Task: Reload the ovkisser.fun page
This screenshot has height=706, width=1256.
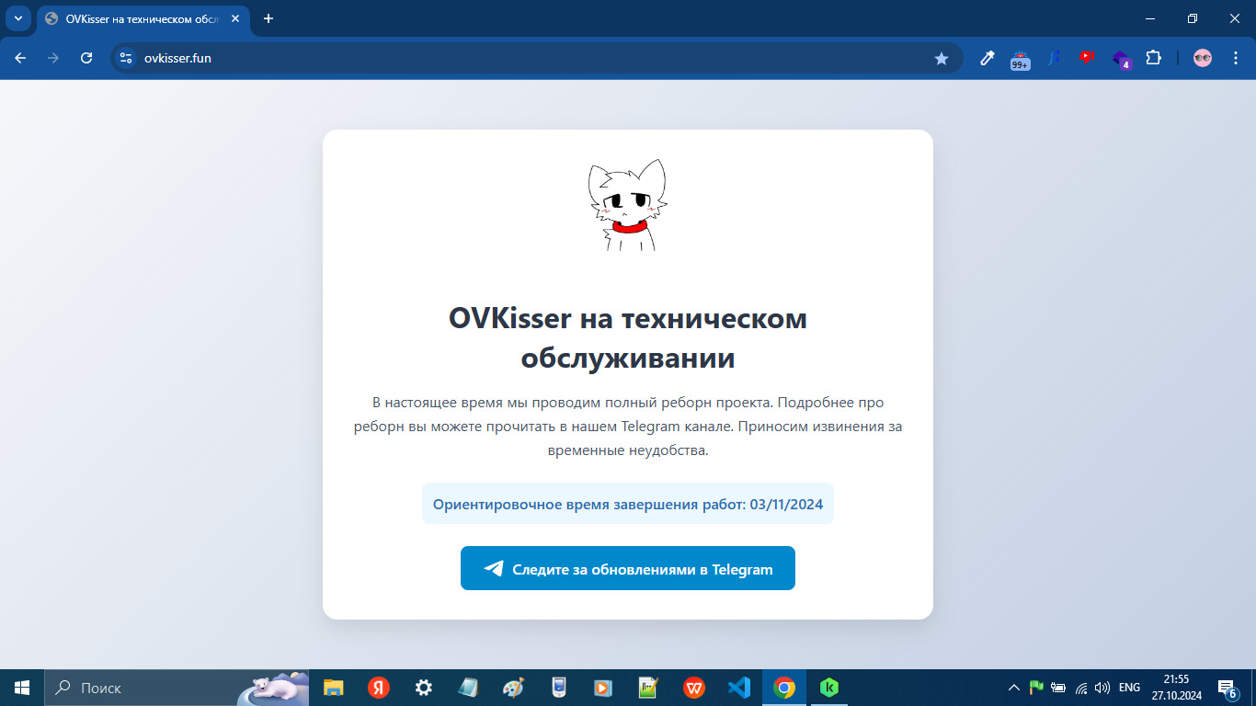Action: (86, 58)
